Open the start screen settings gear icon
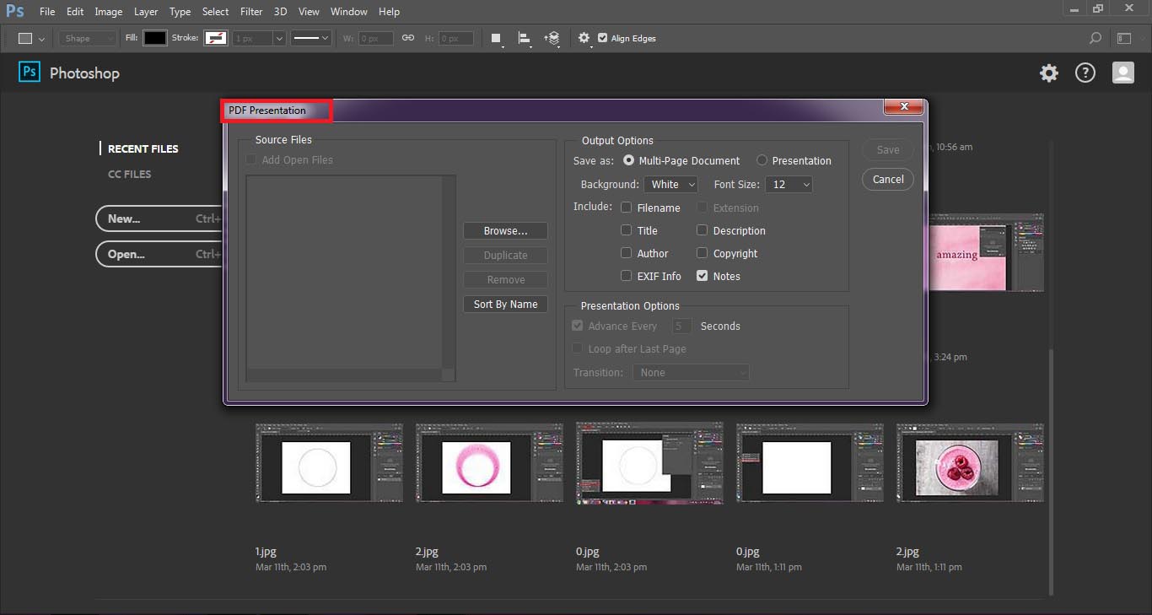Viewport: 1152px width, 615px height. pyautogui.click(x=1048, y=73)
